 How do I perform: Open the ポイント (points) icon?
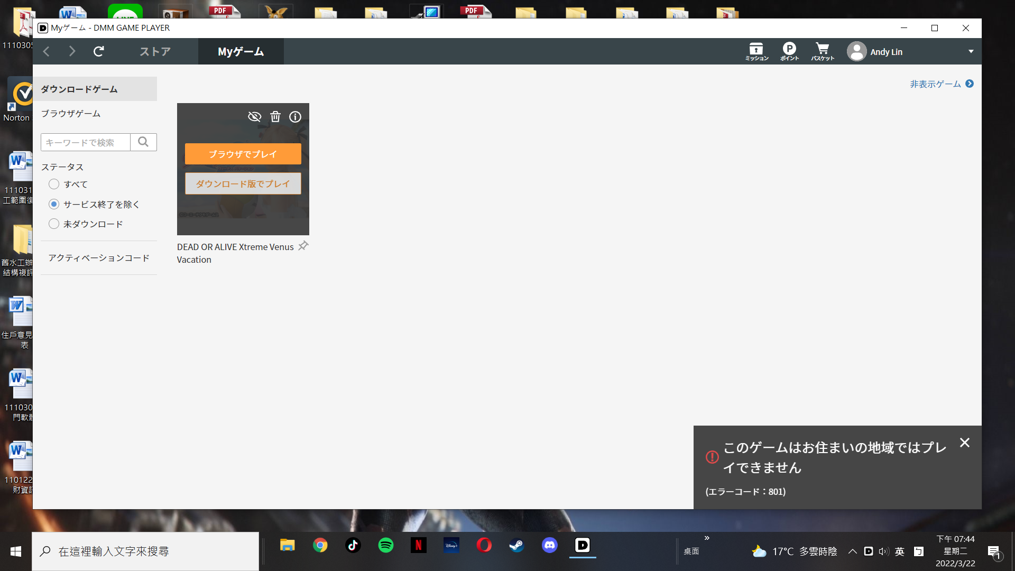(789, 51)
